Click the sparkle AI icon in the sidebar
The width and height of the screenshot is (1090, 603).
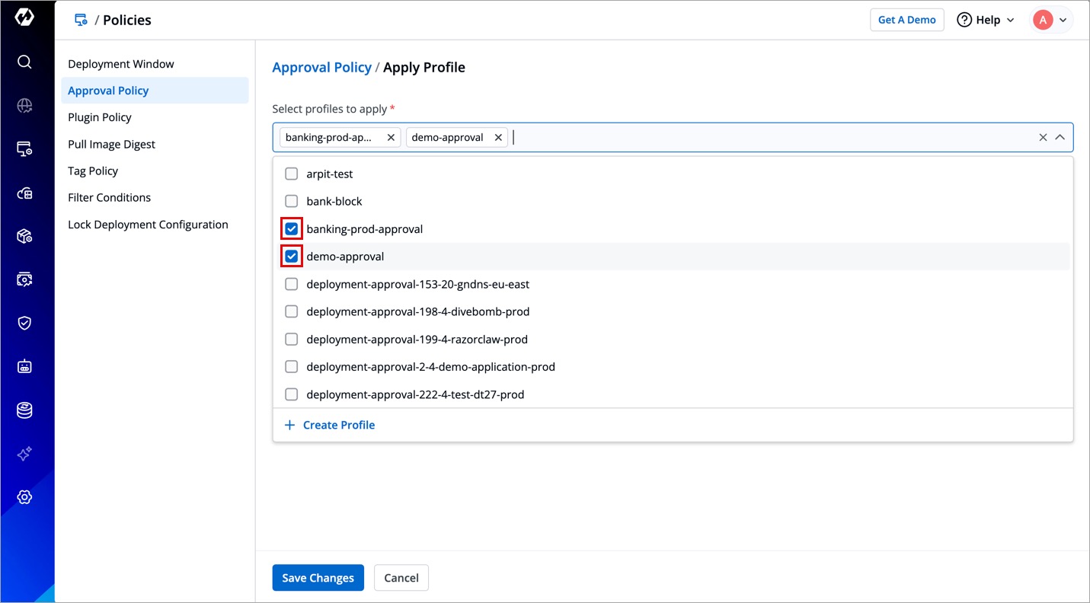pyautogui.click(x=24, y=454)
